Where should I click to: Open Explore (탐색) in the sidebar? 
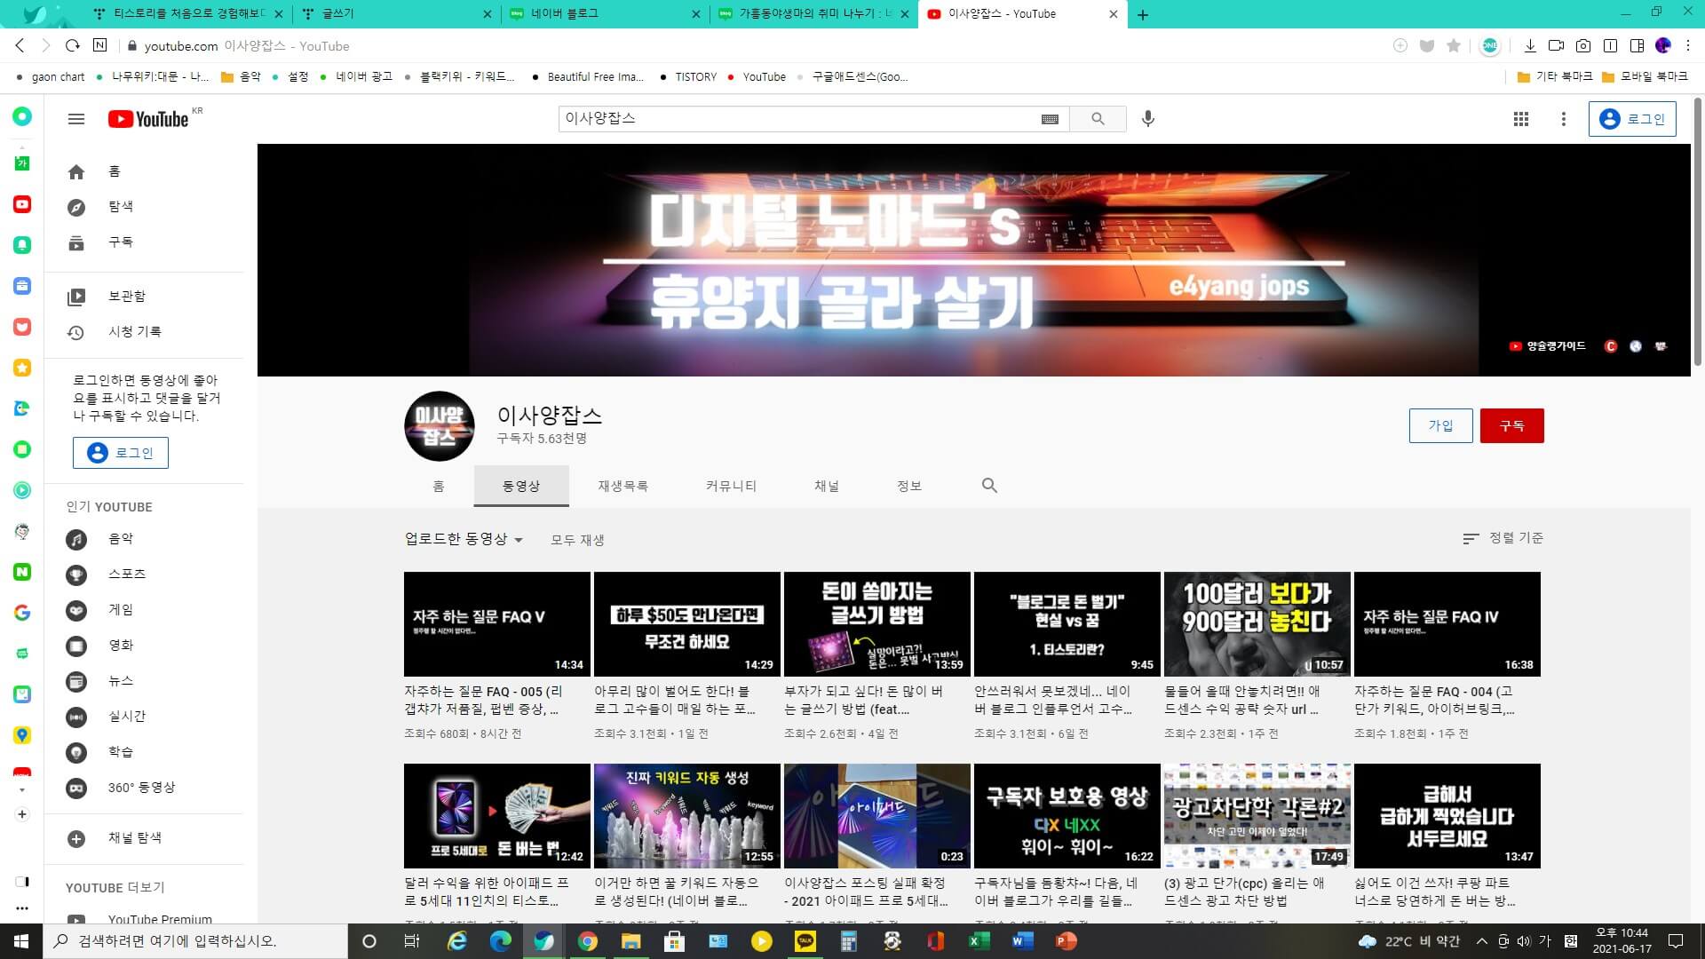point(144,207)
